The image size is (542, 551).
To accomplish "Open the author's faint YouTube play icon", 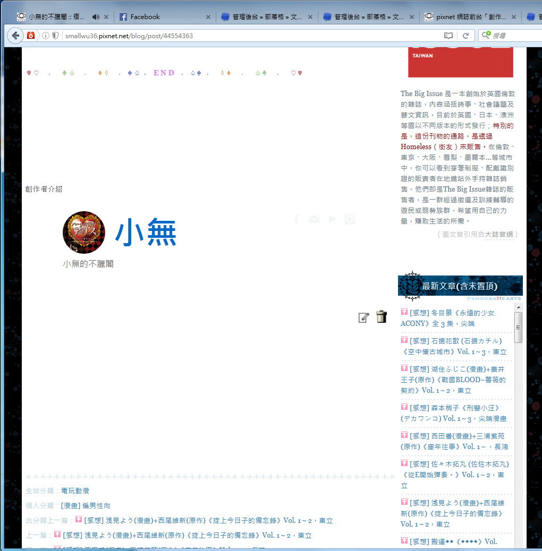I will pyautogui.click(x=332, y=219).
